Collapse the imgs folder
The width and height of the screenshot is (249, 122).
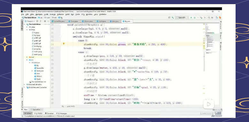pyautogui.click(x=27, y=30)
